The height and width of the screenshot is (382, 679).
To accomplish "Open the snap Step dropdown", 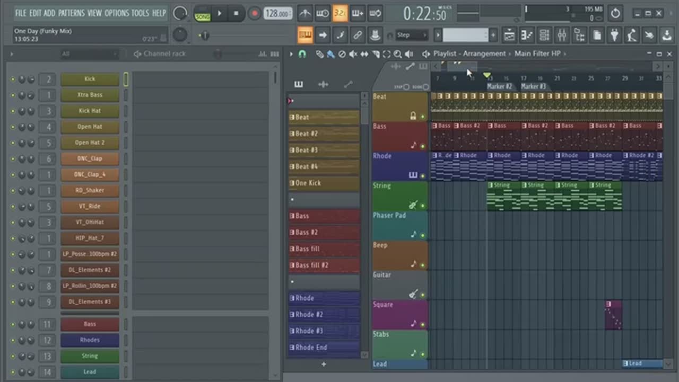I will coord(412,35).
